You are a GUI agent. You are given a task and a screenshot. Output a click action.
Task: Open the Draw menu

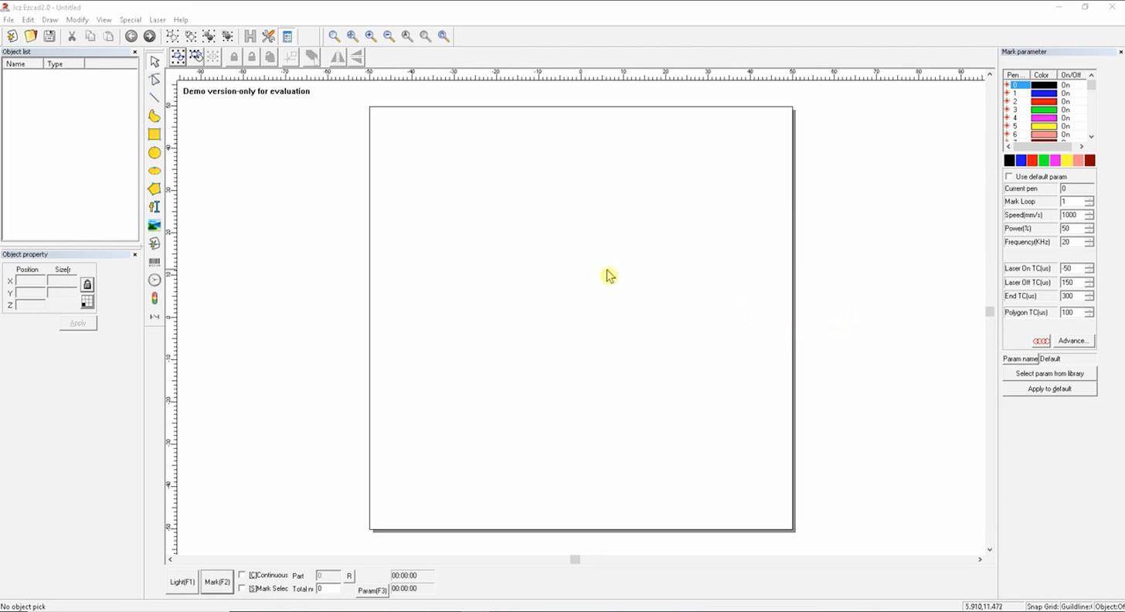tap(49, 19)
